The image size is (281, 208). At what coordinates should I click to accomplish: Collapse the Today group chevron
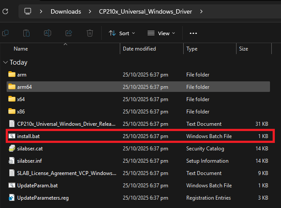tap(6, 62)
